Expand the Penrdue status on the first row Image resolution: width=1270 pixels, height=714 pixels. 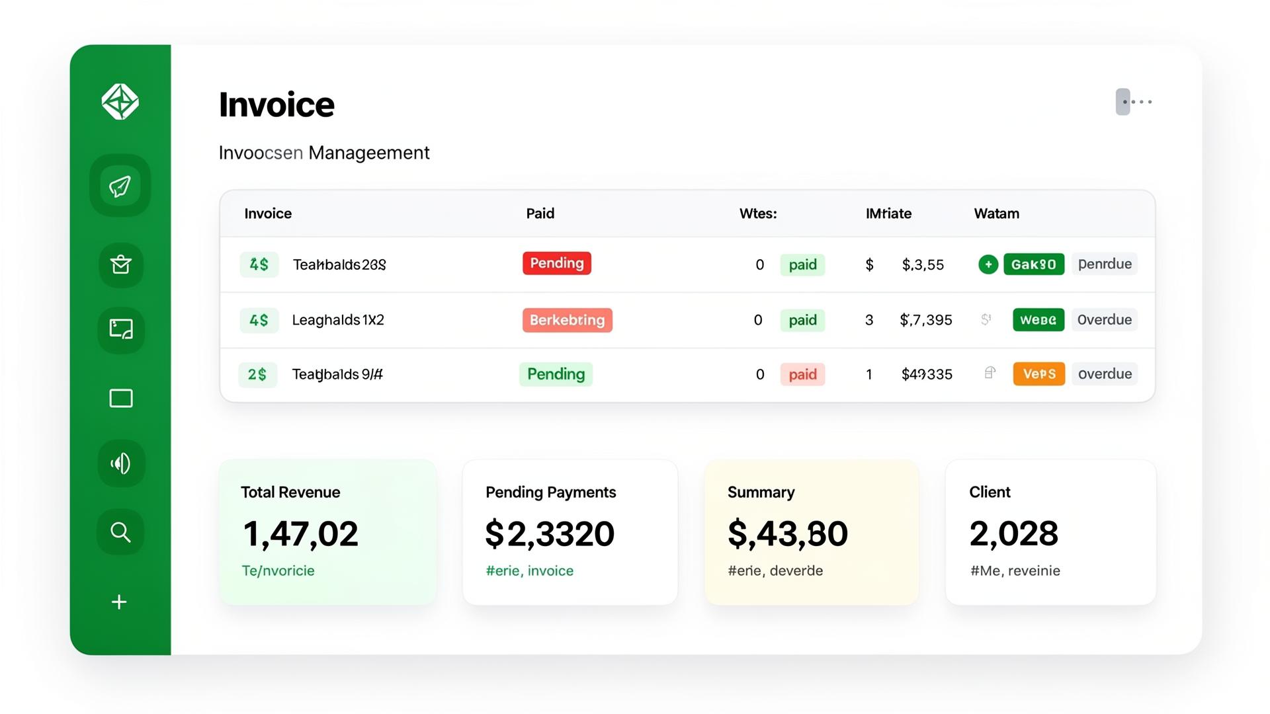[1104, 264]
